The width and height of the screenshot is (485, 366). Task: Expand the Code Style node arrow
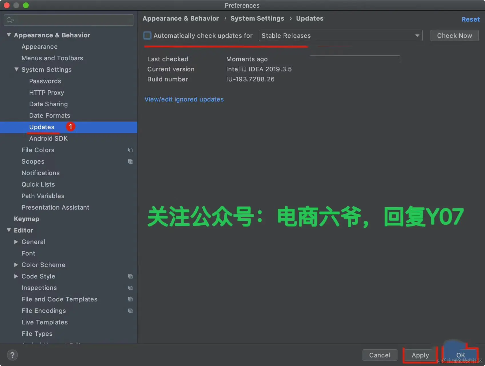pos(16,276)
